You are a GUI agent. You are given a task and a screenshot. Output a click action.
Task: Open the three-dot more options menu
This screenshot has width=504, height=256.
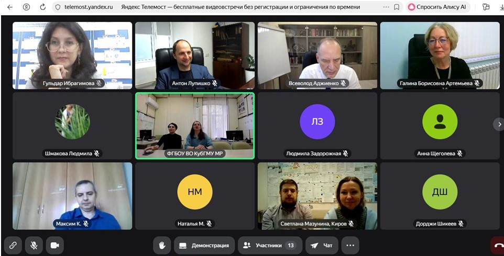point(350,246)
